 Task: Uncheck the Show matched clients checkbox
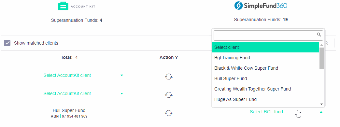7,43
